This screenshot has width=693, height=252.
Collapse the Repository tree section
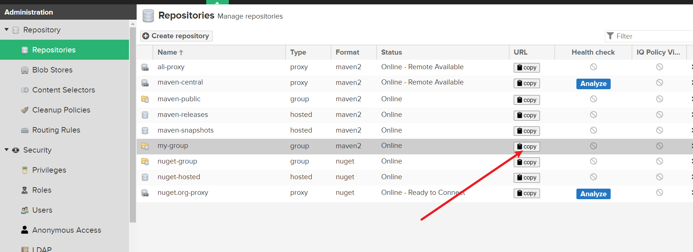[x=7, y=29]
